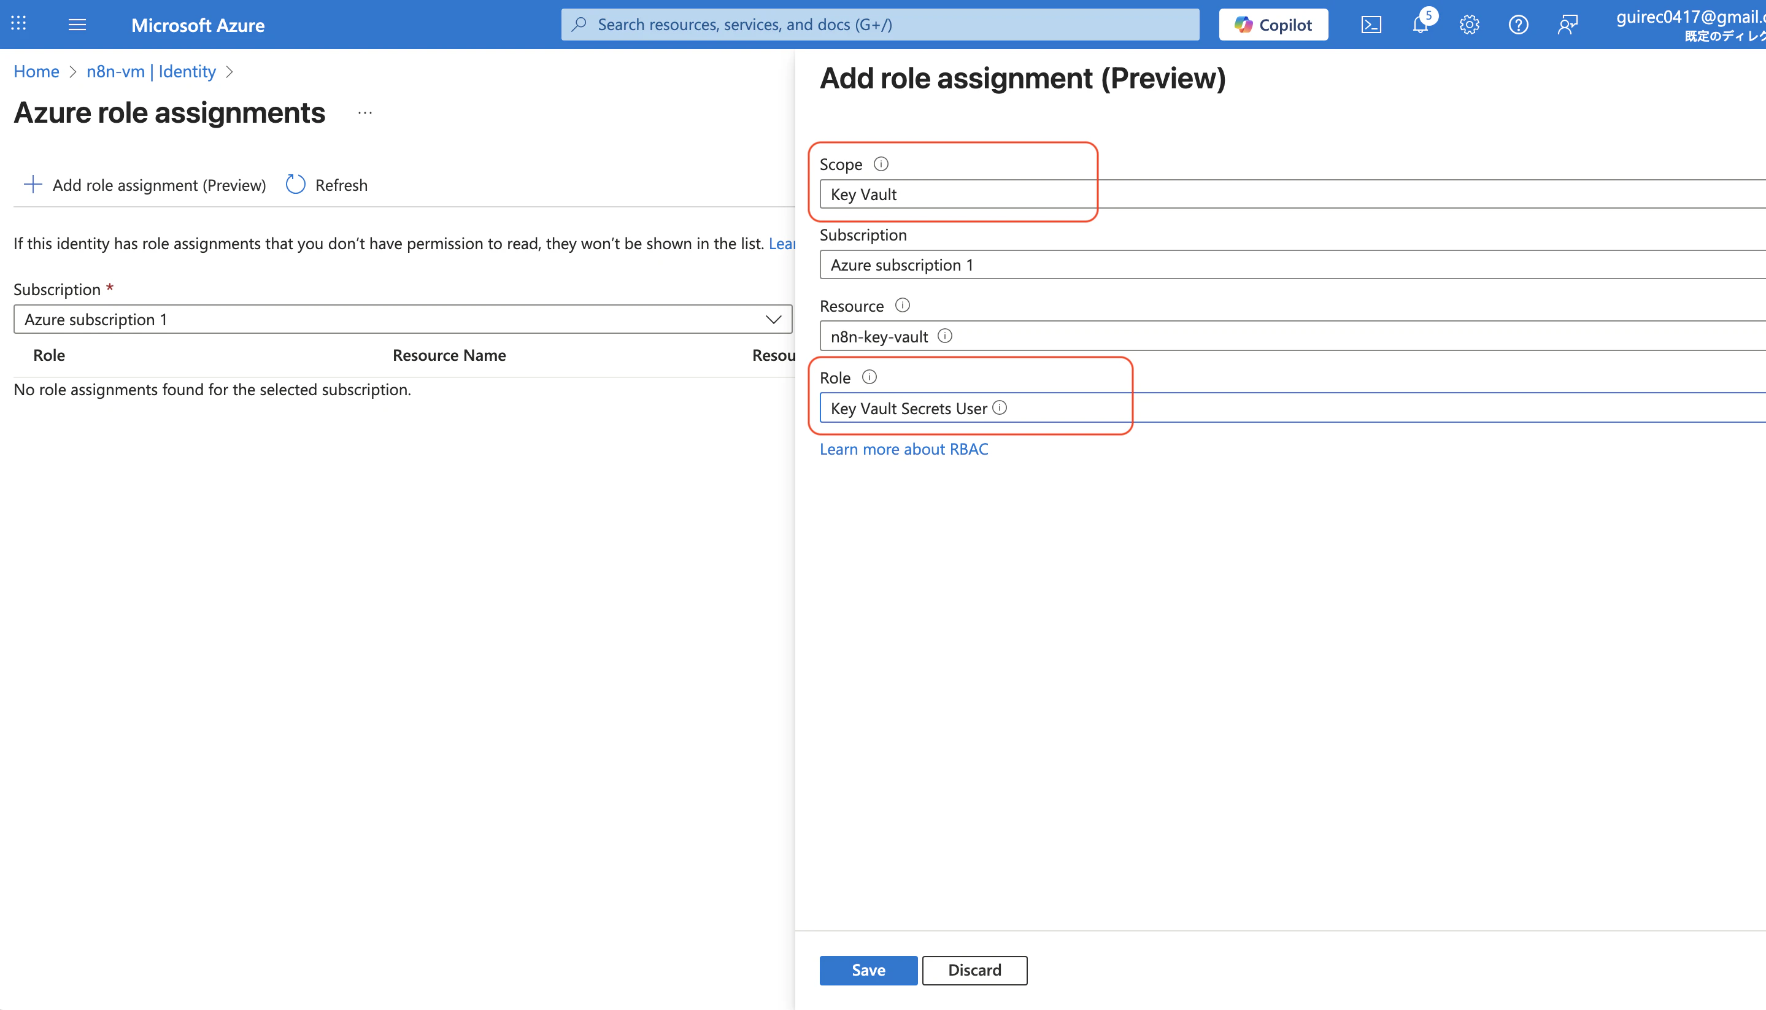Click Add role assignment (Preview) toolbar command
Viewport: 1766px width, 1010px height.
click(x=145, y=185)
